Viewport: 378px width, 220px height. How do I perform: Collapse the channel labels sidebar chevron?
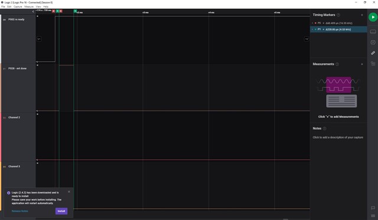33,12
